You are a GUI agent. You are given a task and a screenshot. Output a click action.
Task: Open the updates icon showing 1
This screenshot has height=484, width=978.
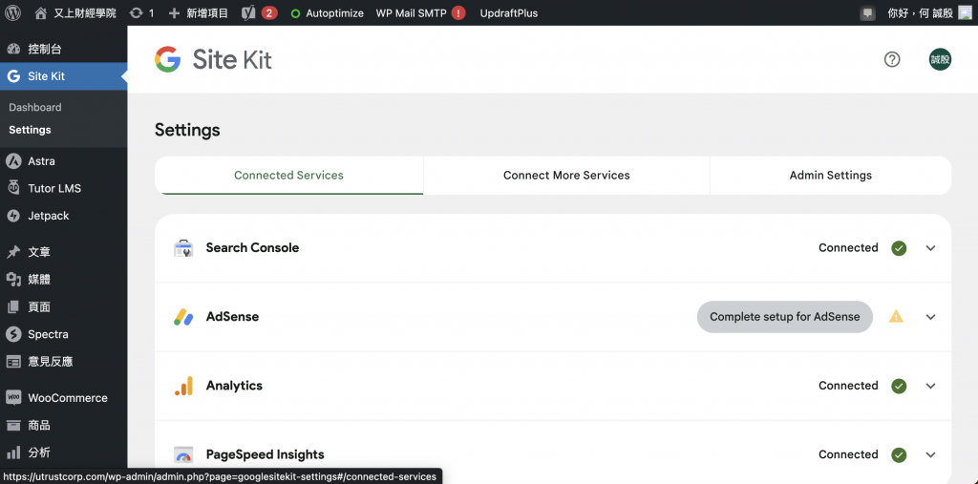coord(141,12)
